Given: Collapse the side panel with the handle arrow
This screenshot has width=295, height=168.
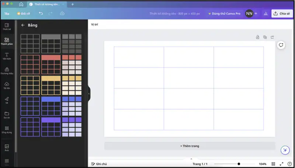Looking at the screenshot, I should tap(89, 94).
